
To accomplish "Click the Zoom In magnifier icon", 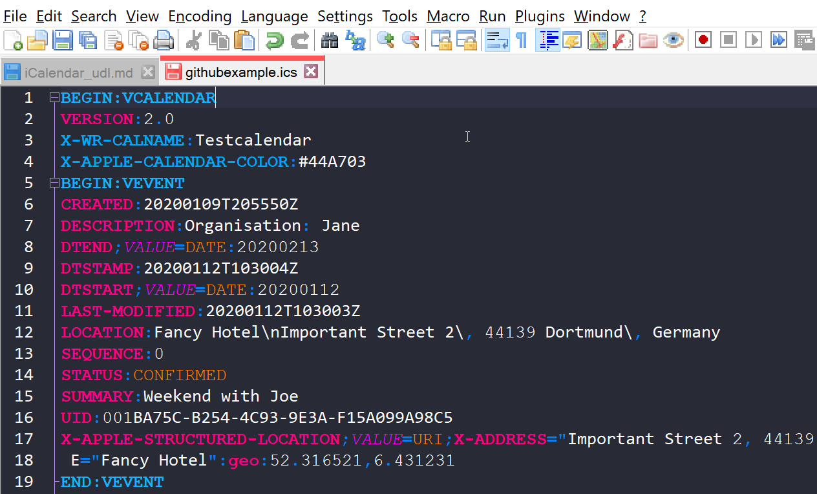I will (x=386, y=41).
